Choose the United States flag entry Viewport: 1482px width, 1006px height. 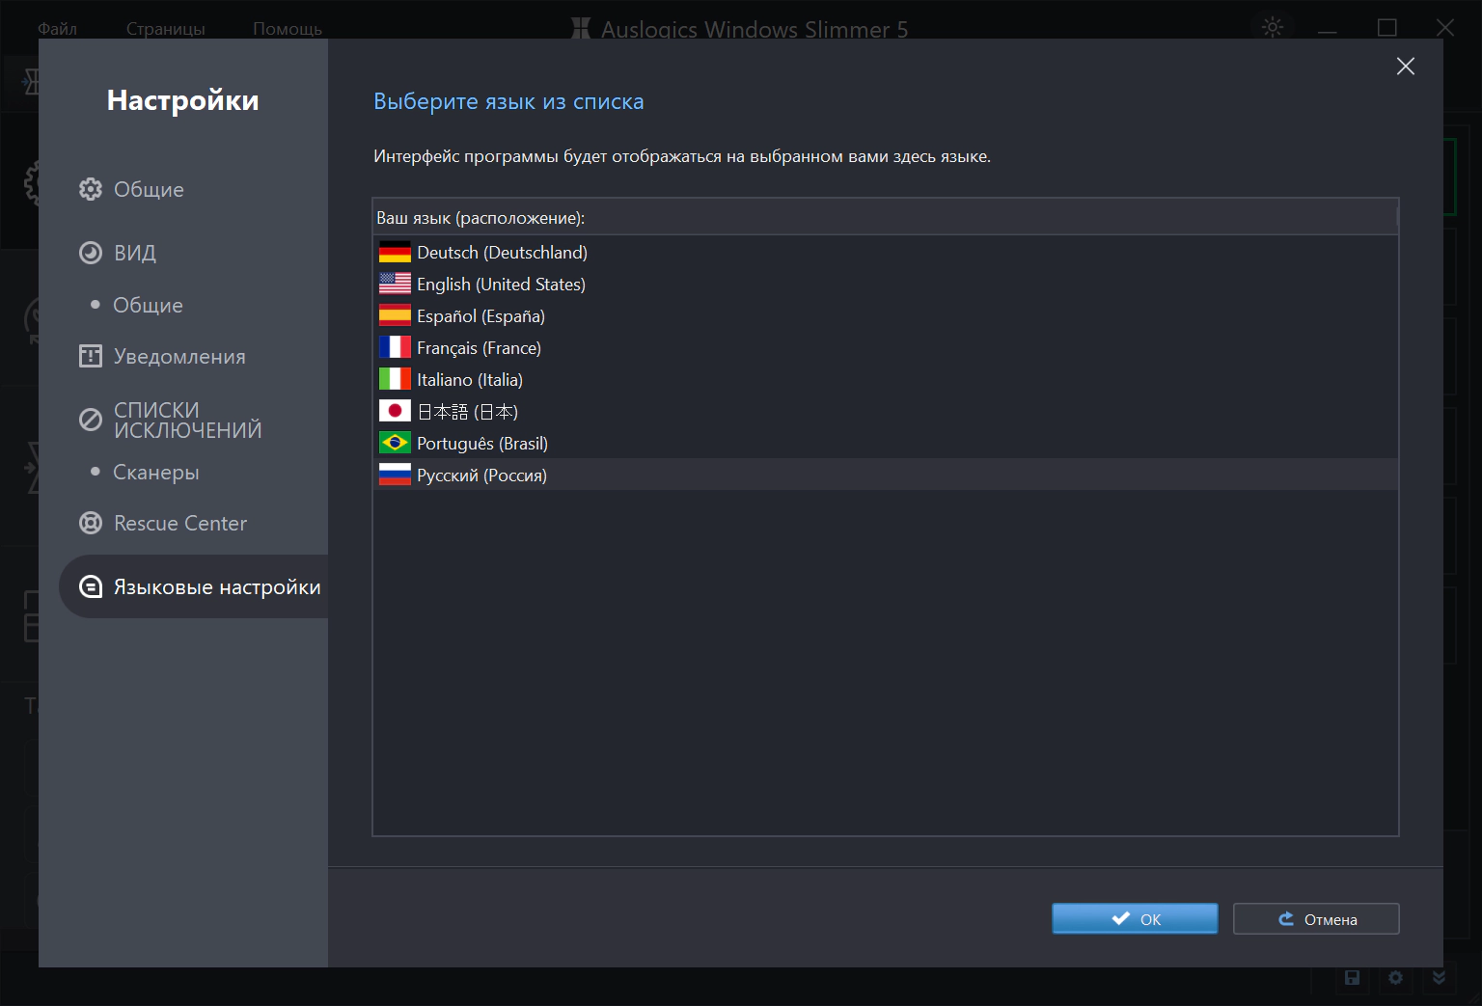885,285
